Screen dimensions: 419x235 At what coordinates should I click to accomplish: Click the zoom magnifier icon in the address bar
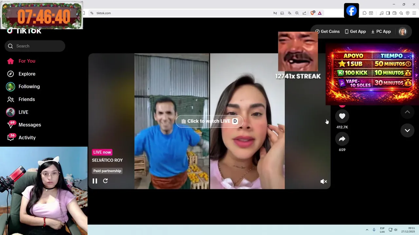point(297,13)
